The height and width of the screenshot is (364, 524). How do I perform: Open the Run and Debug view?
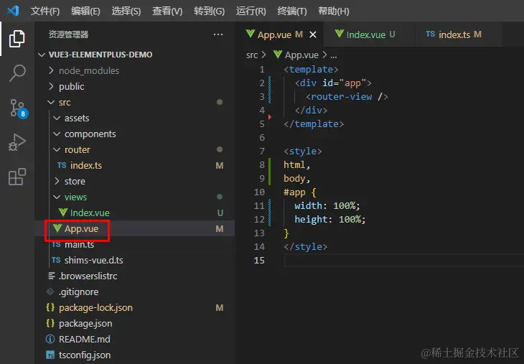pyautogui.click(x=17, y=142)
